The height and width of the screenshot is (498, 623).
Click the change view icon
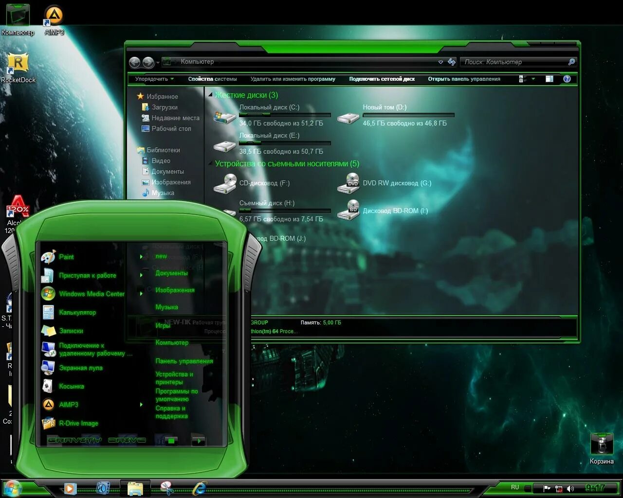pos(523,79)
